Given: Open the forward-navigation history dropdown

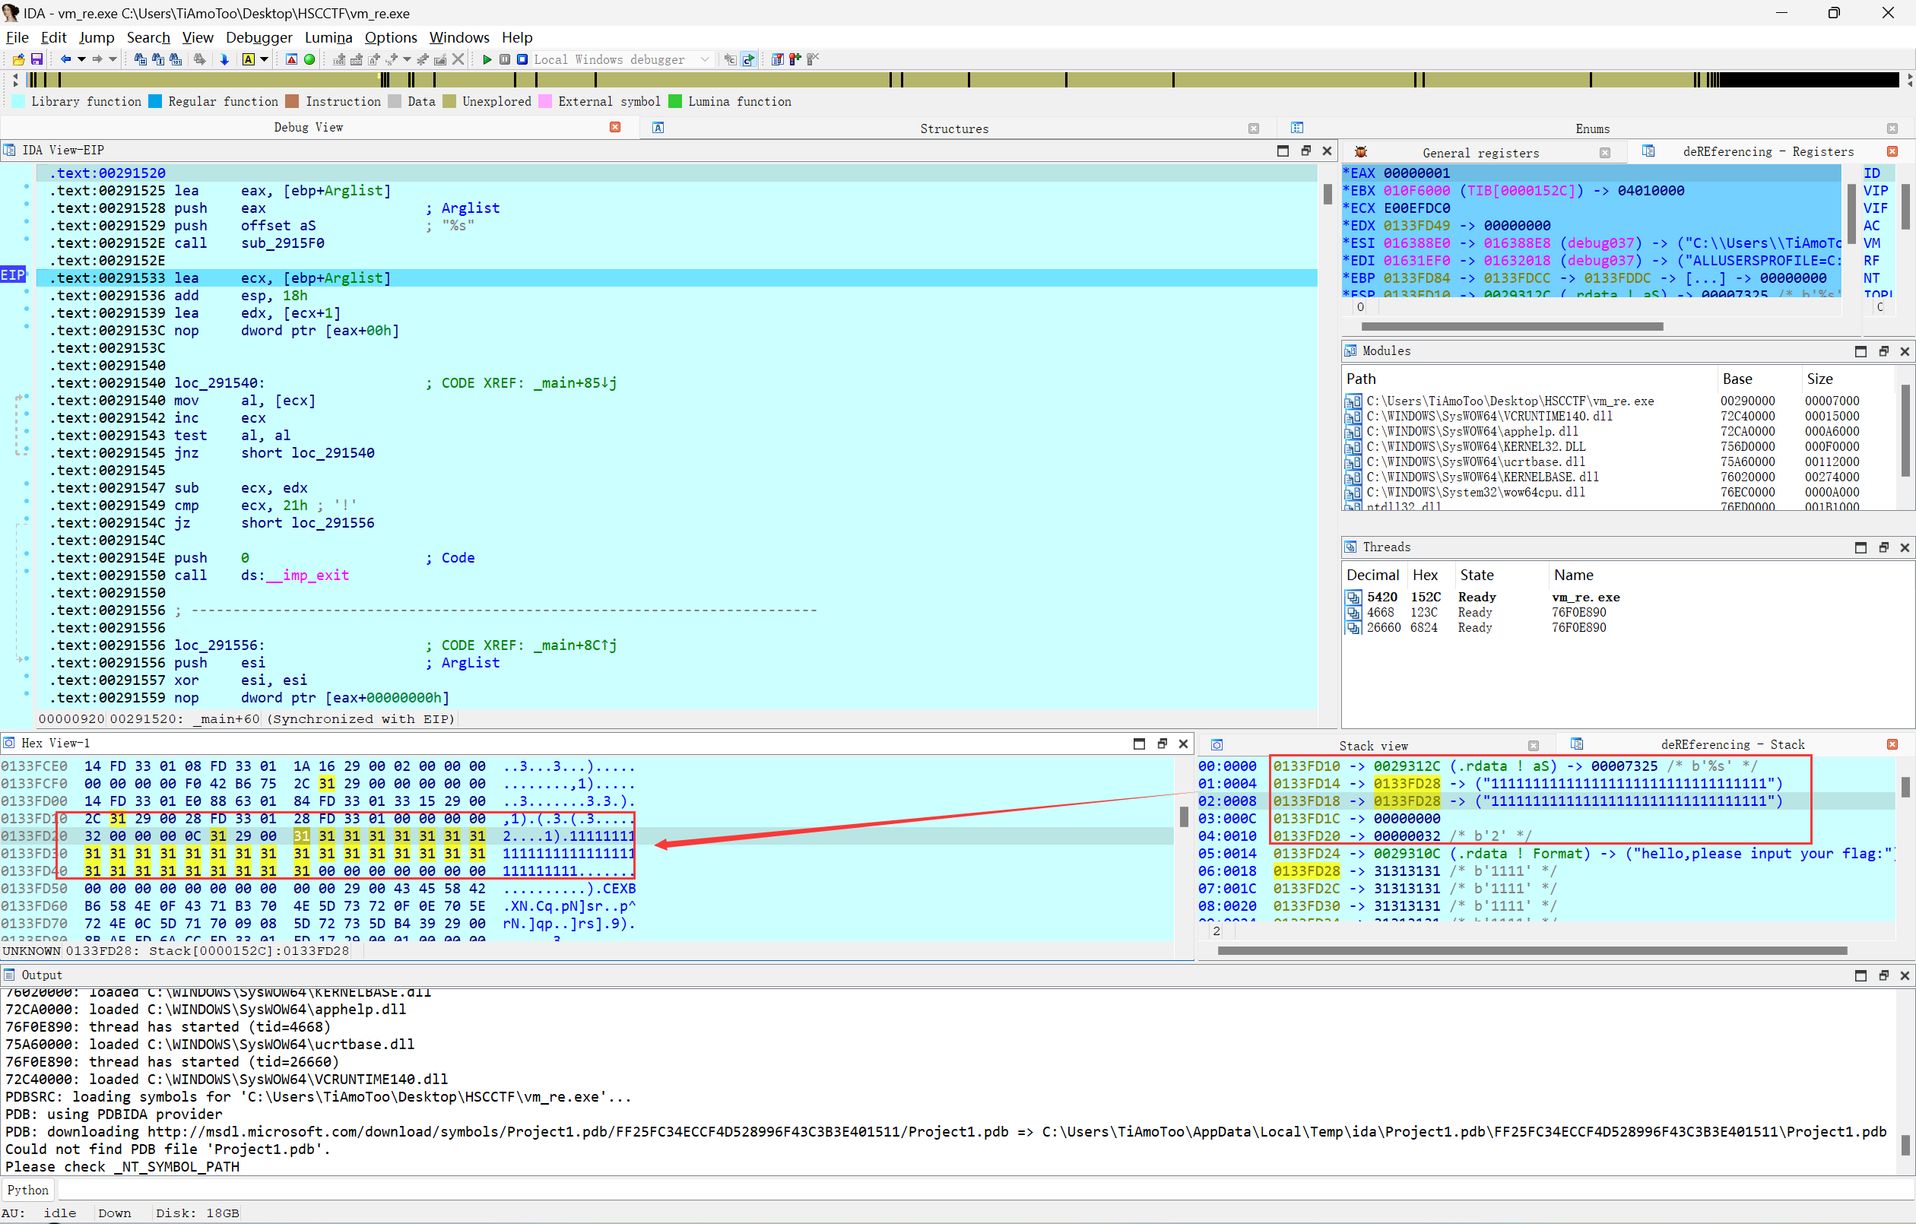Looking at the screenshot, I should point(113,60).
